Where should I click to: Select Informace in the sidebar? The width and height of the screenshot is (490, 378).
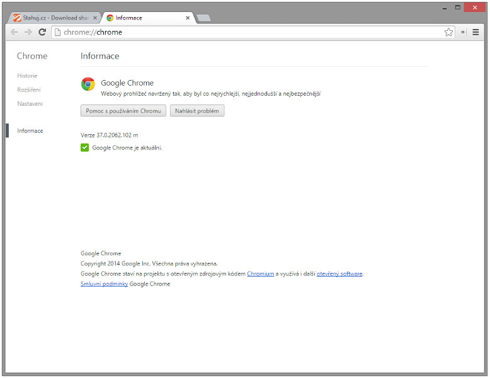pos(30,130)
